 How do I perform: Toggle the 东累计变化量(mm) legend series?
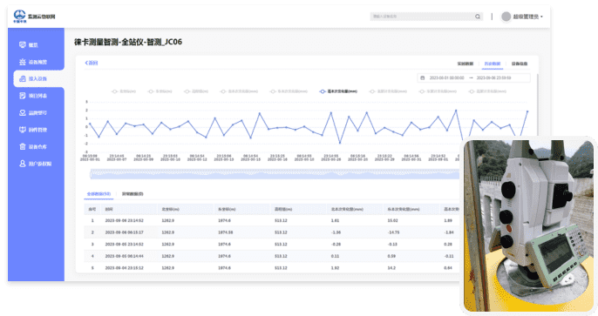(438, 91)
